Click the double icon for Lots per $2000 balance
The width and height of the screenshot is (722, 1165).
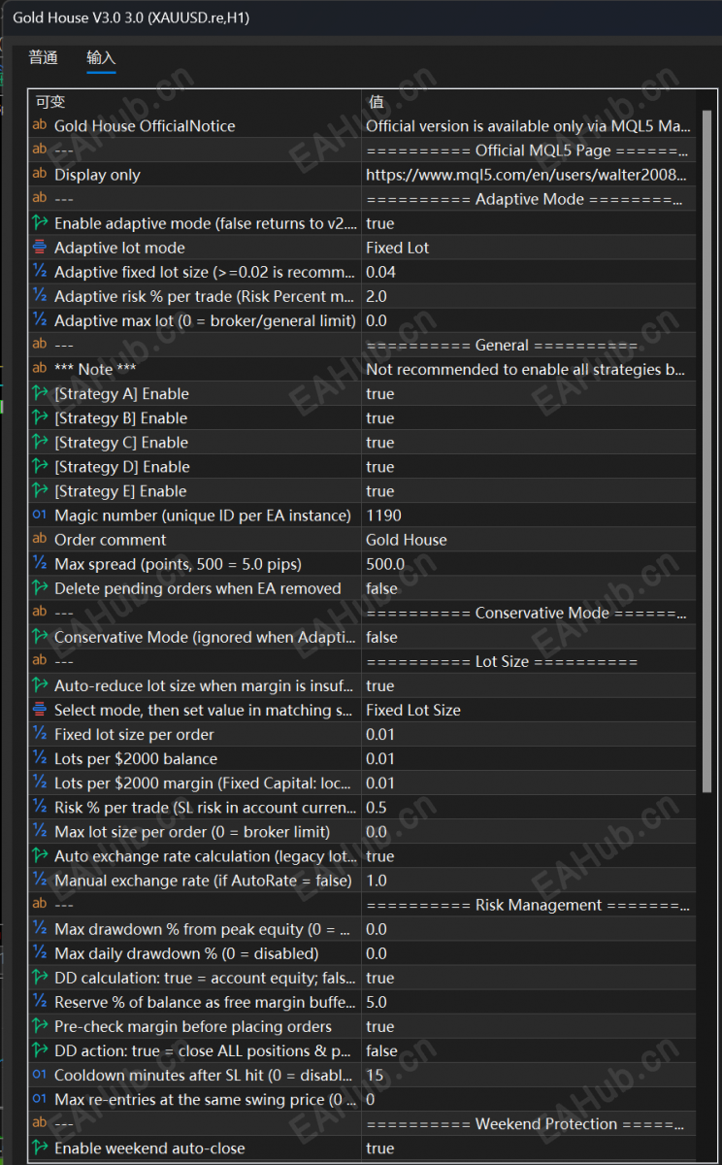click(40, 758)
